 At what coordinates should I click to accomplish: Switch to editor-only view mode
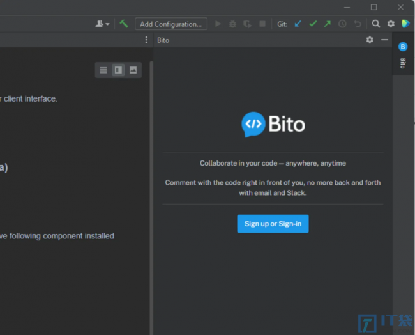103,70
